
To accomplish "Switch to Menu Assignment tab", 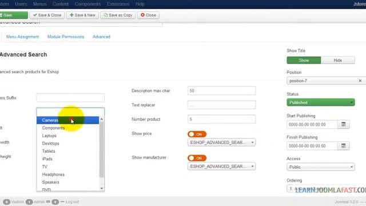I will [22, 37].
